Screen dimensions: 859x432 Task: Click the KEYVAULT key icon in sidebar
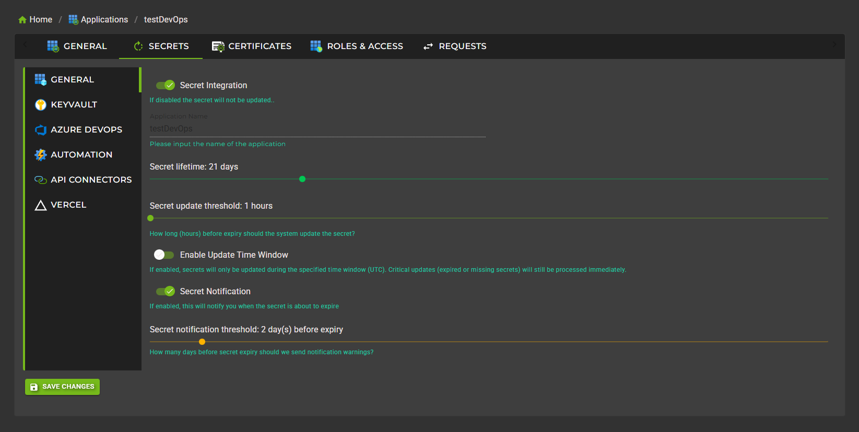(40, 104)
